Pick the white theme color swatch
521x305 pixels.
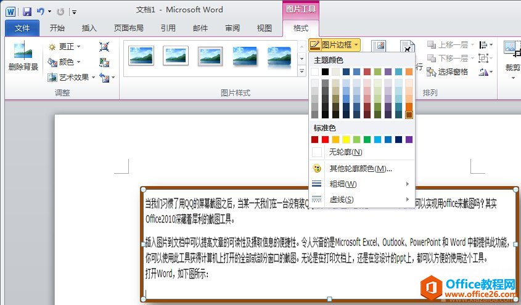tap(314, 71)
